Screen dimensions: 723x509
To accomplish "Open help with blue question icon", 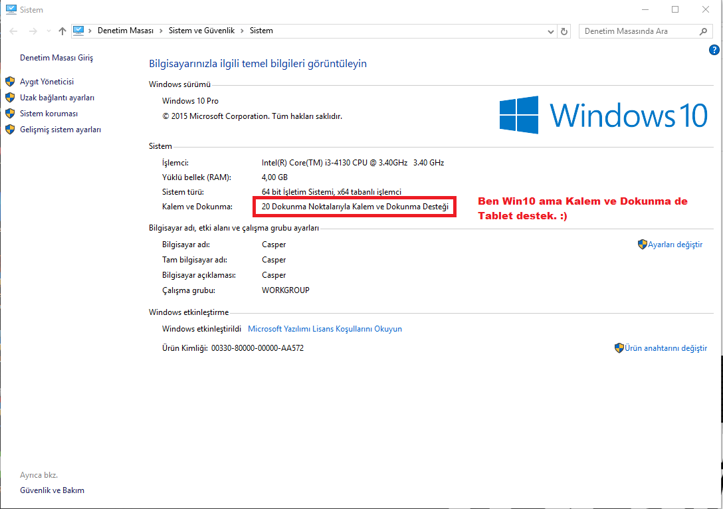I will (714, 50).
